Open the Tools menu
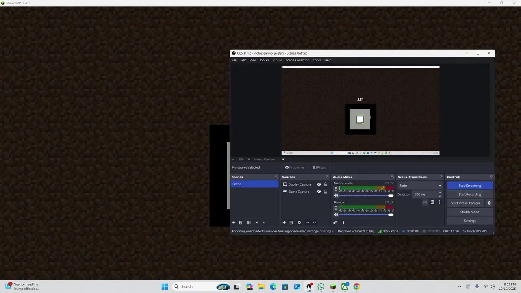 pos(317,60)
